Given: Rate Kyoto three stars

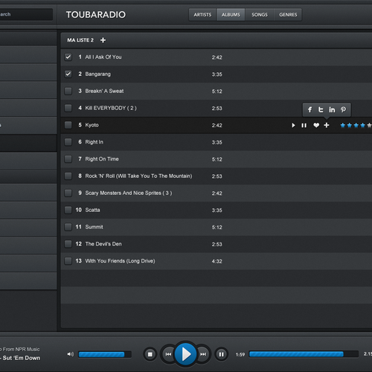Looking at the screenshot, I should click(x=356, y=125).
